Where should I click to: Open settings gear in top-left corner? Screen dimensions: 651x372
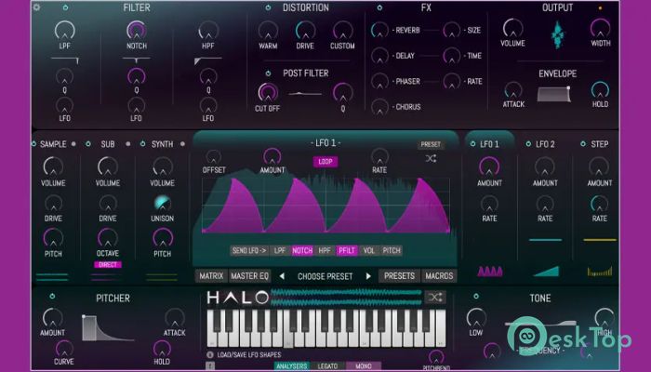(36, 7)
